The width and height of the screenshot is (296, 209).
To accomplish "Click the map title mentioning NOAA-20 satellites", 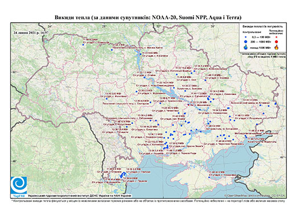I will pyautogui.click(x=148, y=18).
